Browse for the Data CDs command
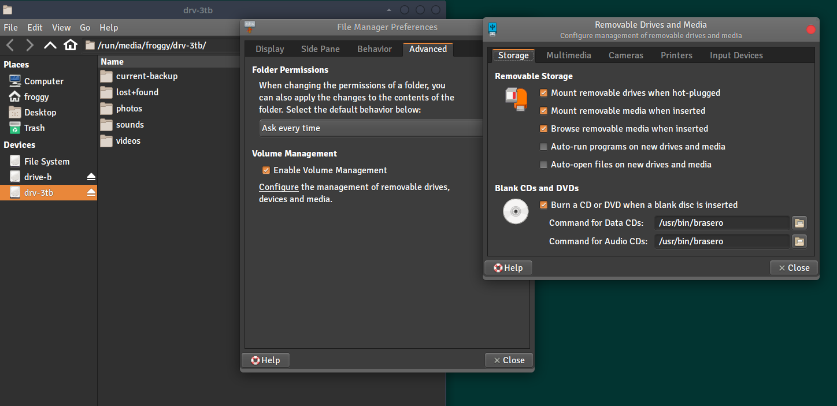 coord(799,223)
